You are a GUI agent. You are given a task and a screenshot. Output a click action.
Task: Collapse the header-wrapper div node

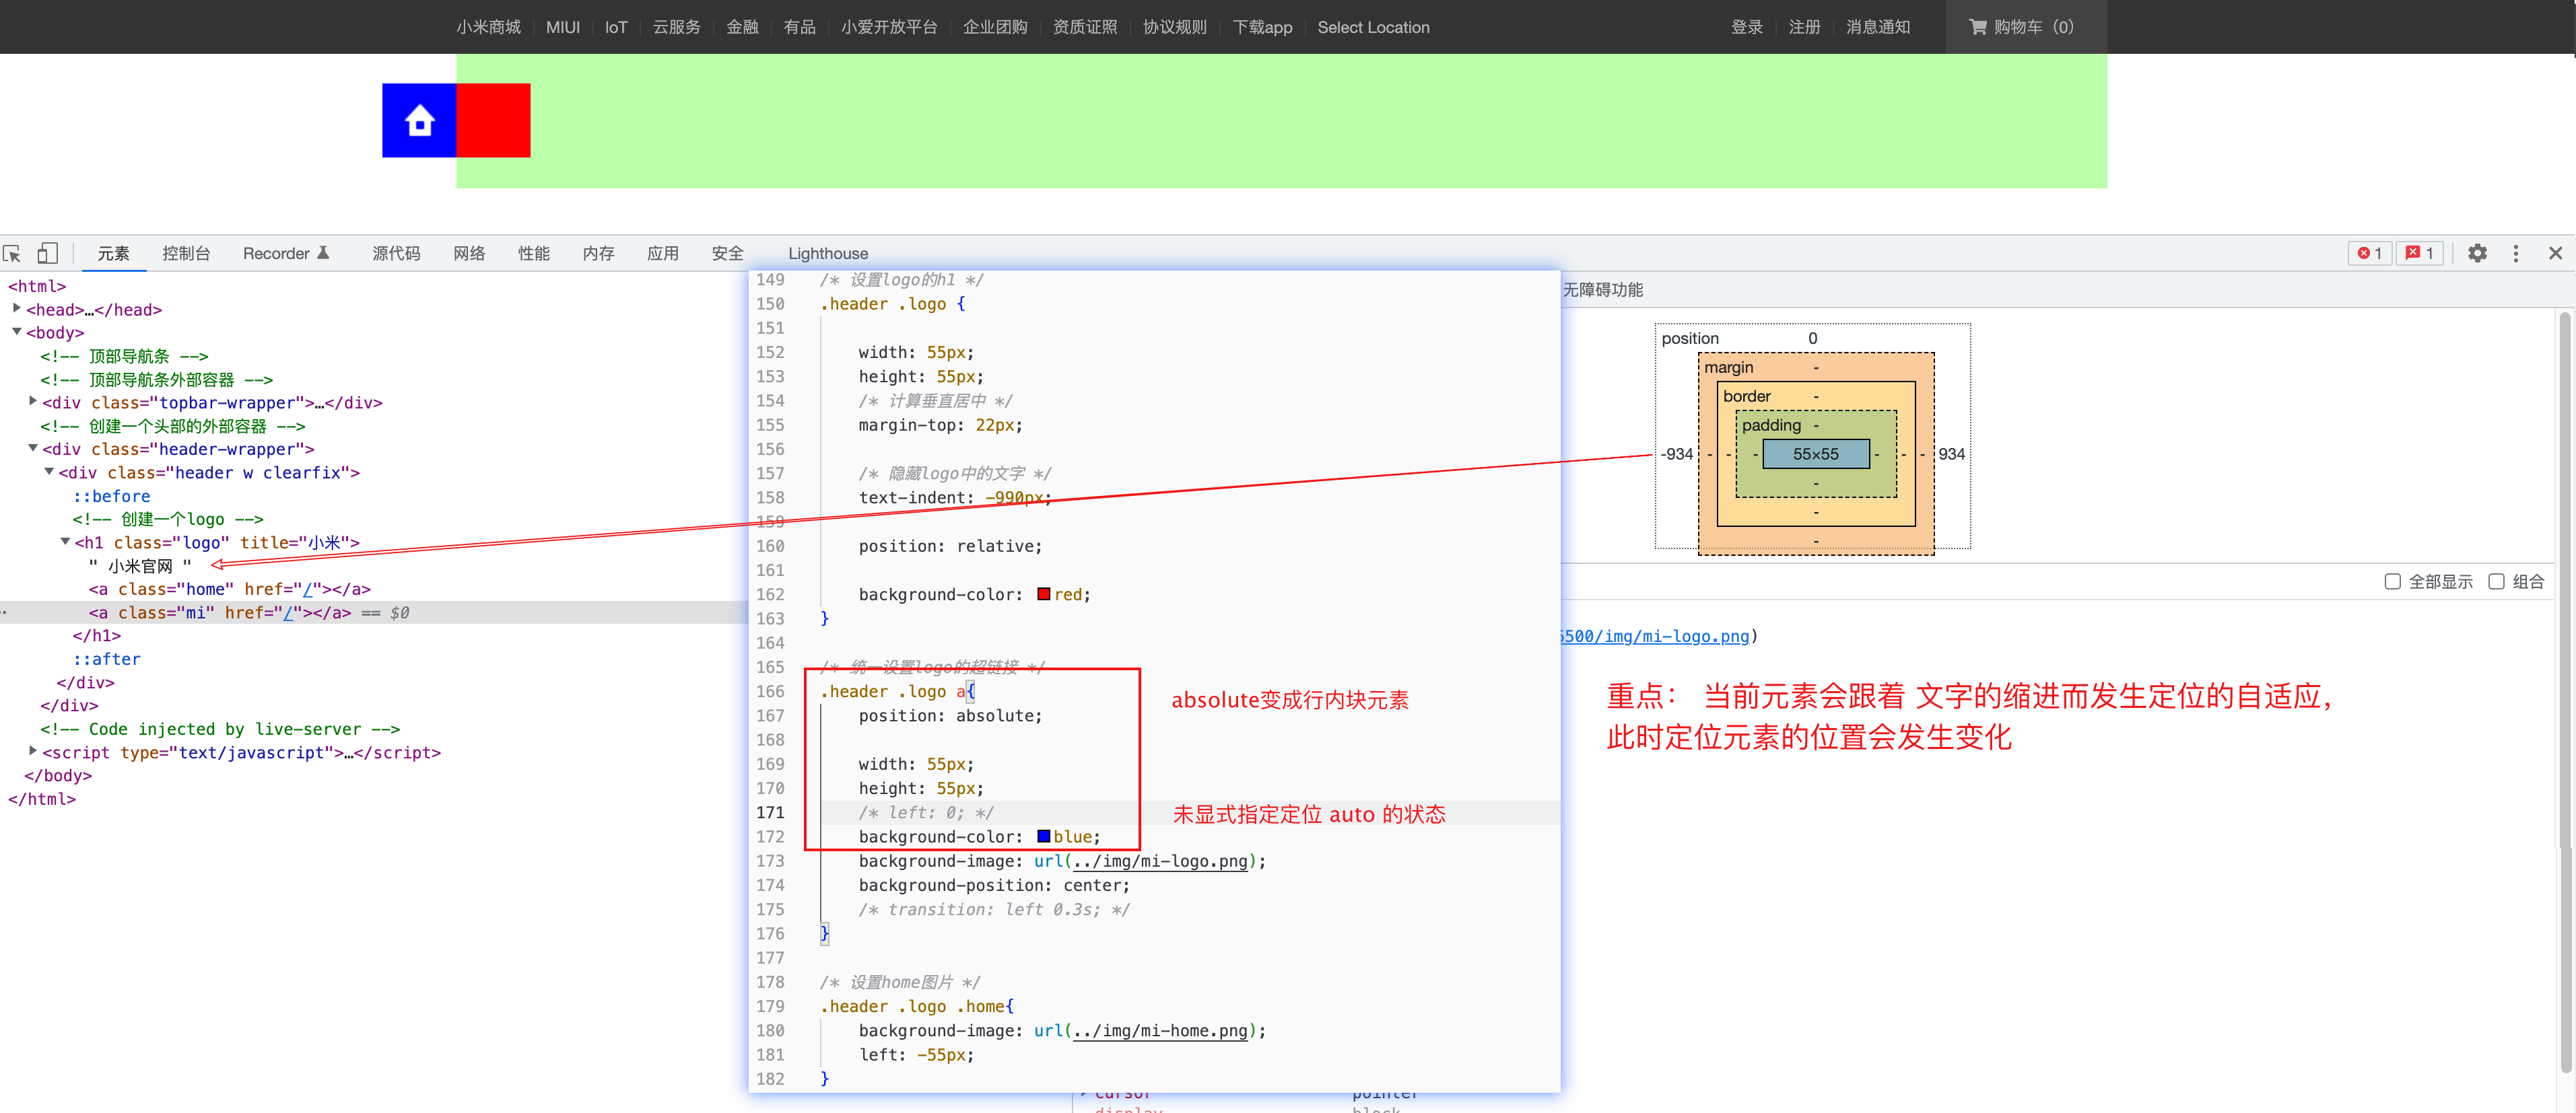coord(33,449)
